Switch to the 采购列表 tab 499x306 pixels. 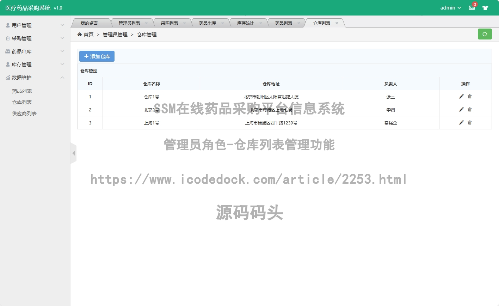coord(170,23)
